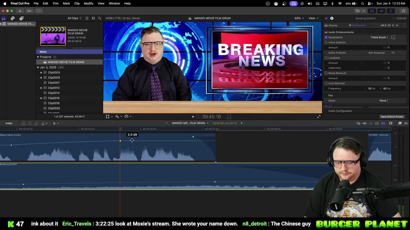Open the Treble Boost equalization dropdown

point(379,37)
